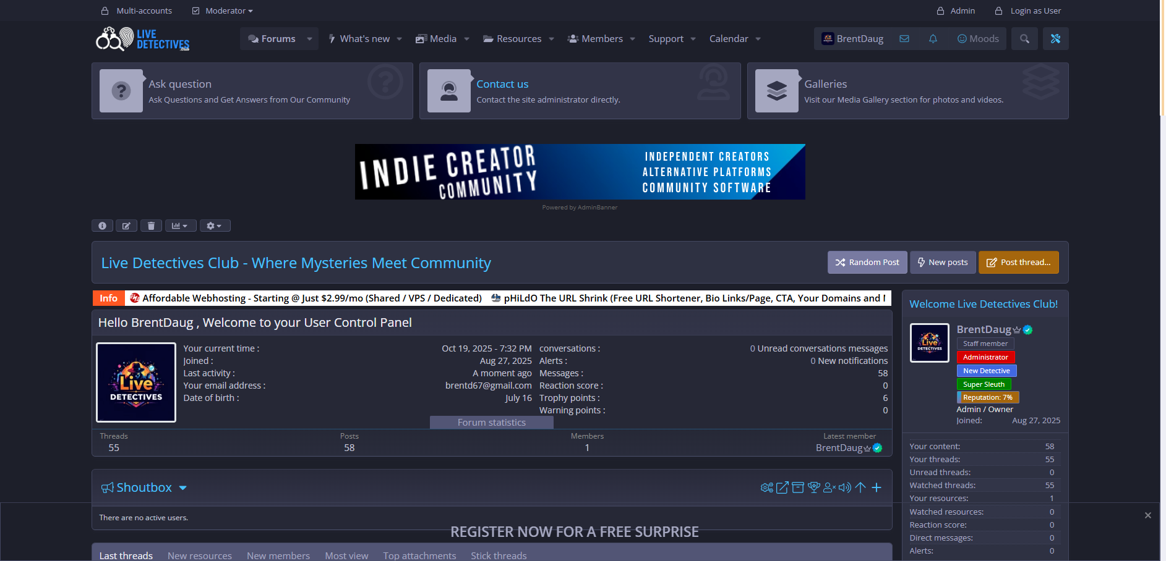
Task: Click the Reputation 7% progress badge
Action: click(x=987, y=397)
